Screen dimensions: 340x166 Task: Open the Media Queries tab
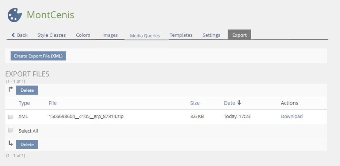pyautogui.click(x=145, y=36)
